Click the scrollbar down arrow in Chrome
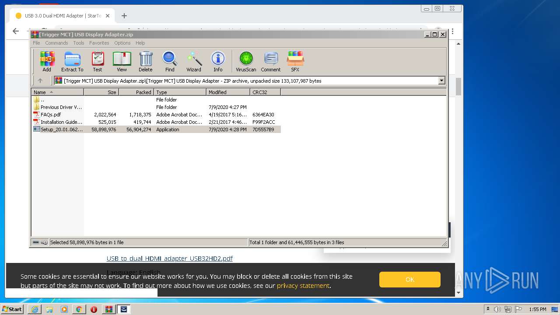Image resolution: width=560 pixels, height=315 pixels. (x=458, y=293)
